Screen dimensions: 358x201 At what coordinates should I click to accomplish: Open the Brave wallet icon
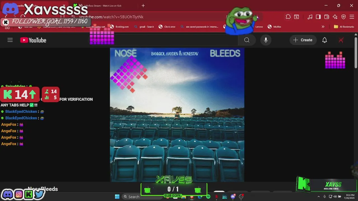327,17
